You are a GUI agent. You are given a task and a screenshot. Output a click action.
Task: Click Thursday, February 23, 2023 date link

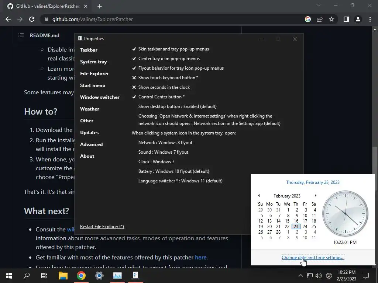313,182
